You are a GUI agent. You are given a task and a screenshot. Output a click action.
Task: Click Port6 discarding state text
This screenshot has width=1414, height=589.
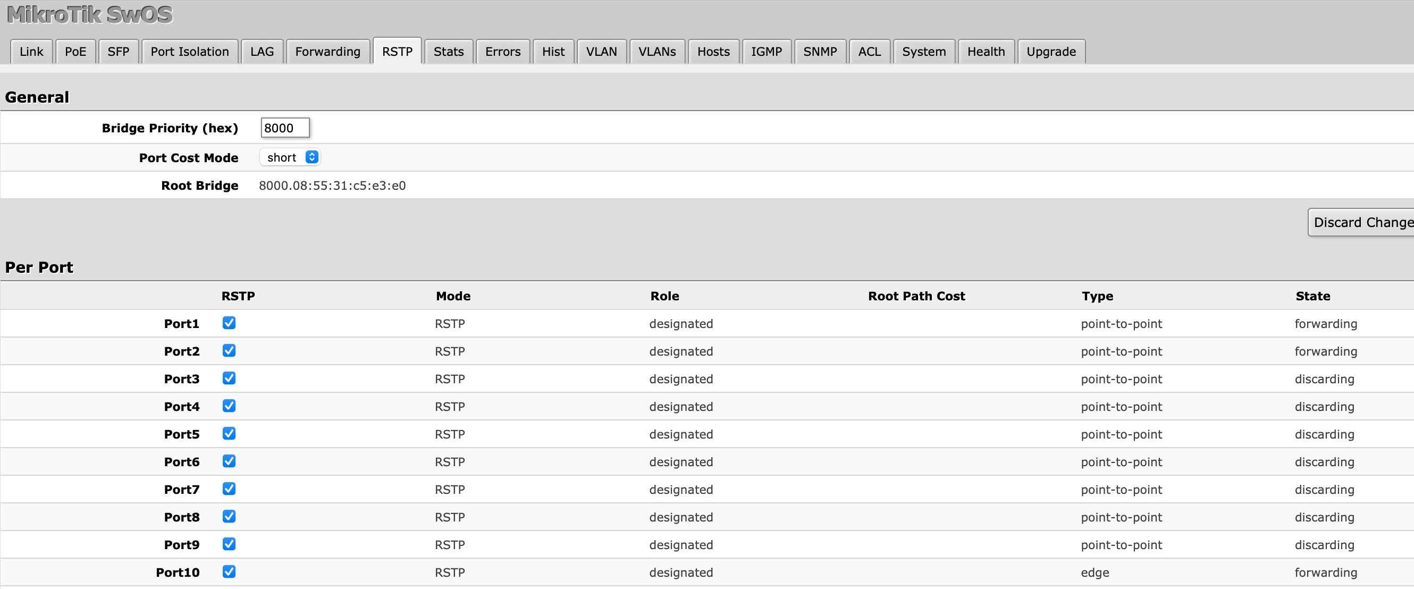coord(1324,462)
